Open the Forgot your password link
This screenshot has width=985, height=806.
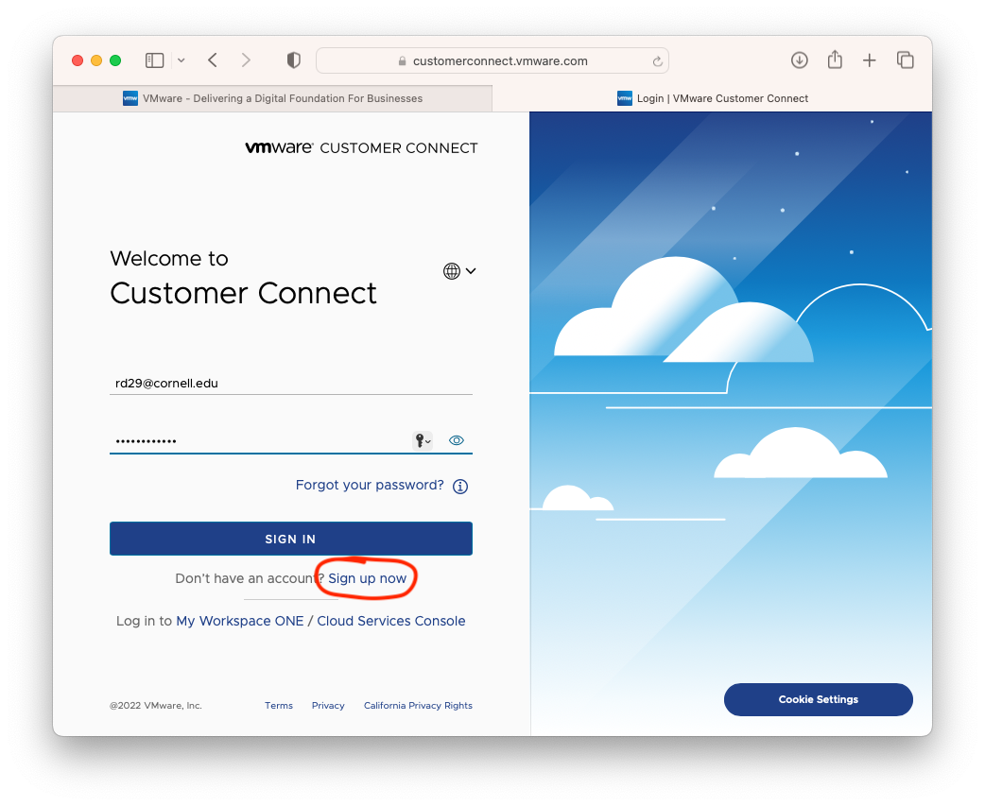point(370,485)
